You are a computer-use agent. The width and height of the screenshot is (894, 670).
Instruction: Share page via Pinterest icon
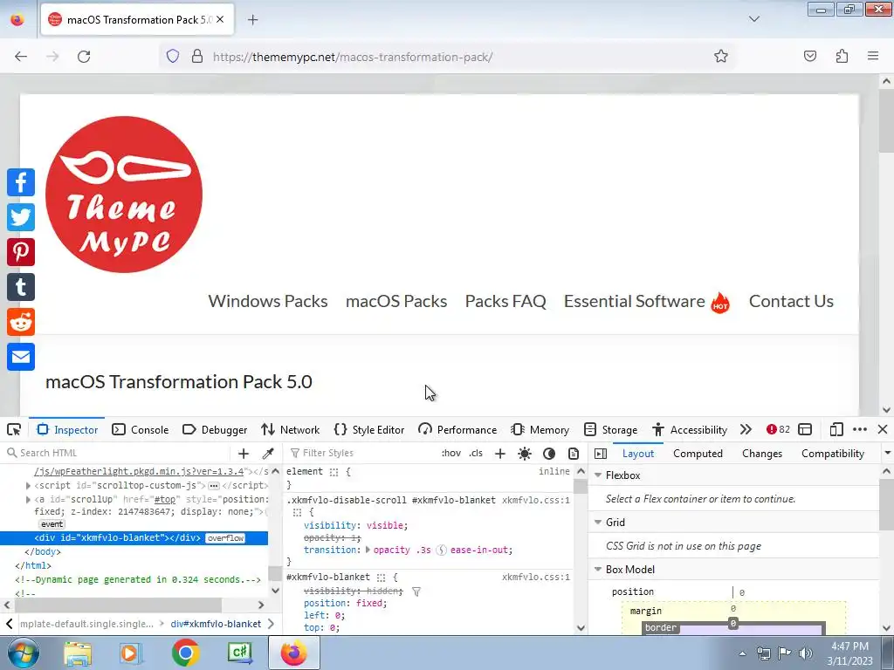tap(21, 252)
